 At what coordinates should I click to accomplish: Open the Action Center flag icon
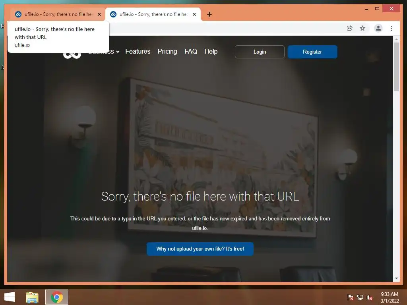pyautogui.click(x=350, y=297)
